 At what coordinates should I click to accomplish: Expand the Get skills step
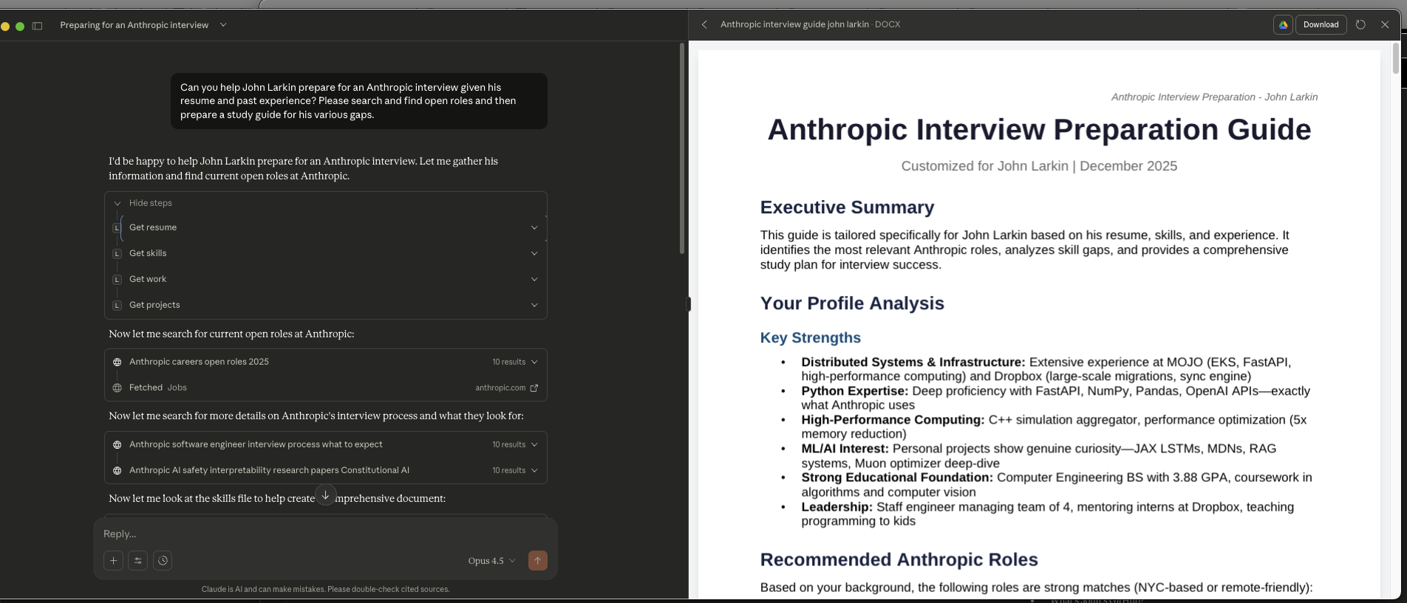534,254
